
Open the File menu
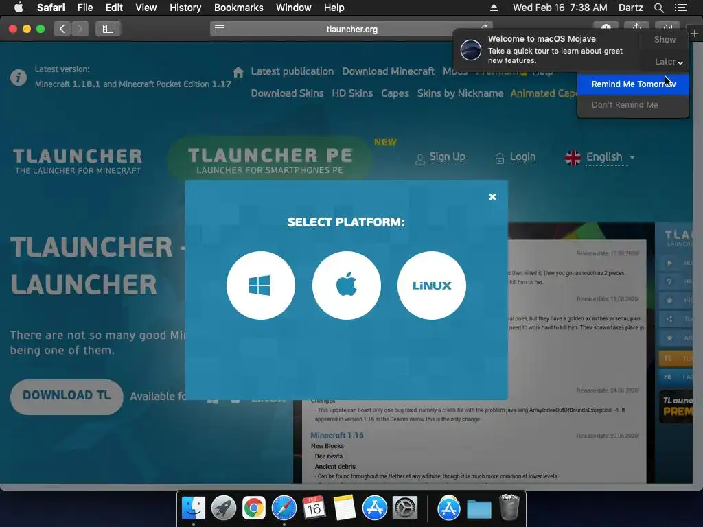pos(84,8)
